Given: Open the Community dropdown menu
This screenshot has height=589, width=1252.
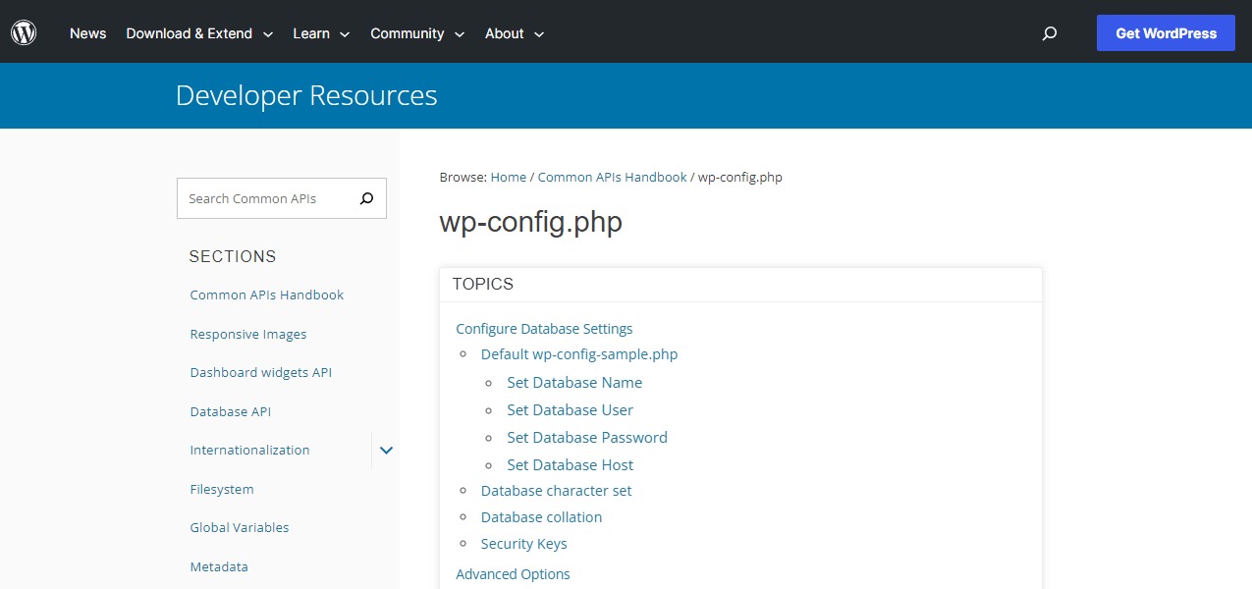Looking at the screenshot, I should pos(417,33).
